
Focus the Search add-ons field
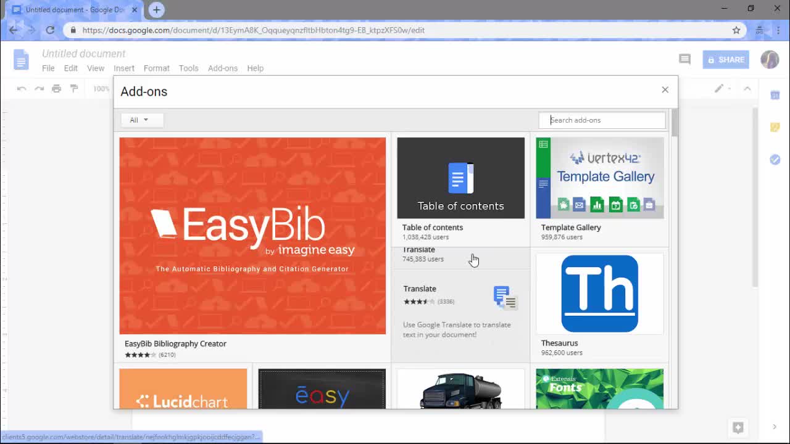602,120
